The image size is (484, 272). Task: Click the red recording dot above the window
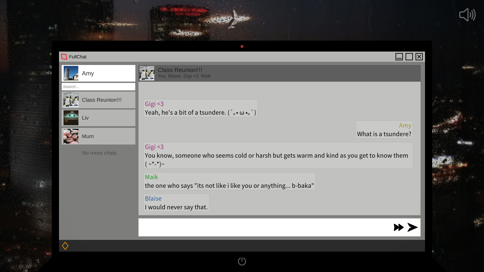click(242, 46)
